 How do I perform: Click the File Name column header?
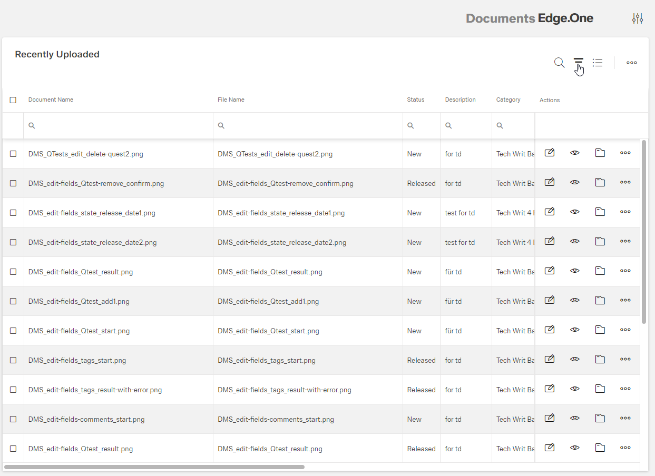(x=231, y=100)
